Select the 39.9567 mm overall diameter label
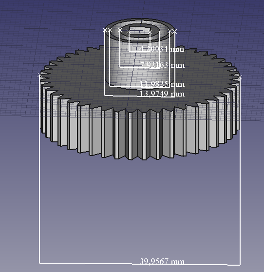264x272 pixels. tap(162, 261)
